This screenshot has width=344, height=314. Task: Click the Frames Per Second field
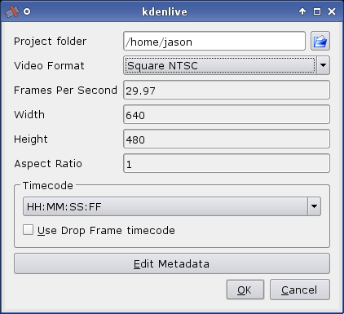(227, 90)
